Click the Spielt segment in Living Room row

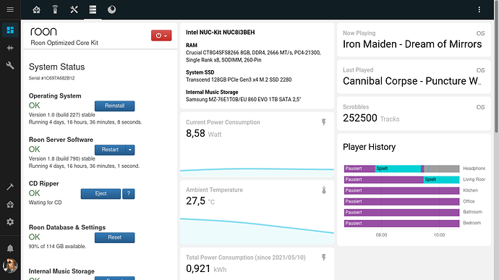442,179
